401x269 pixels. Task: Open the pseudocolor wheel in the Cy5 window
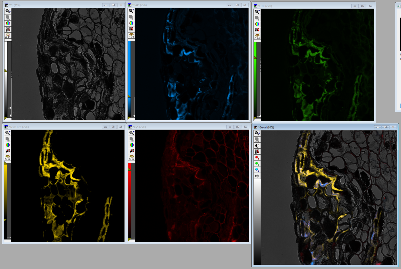pos(131,145)
